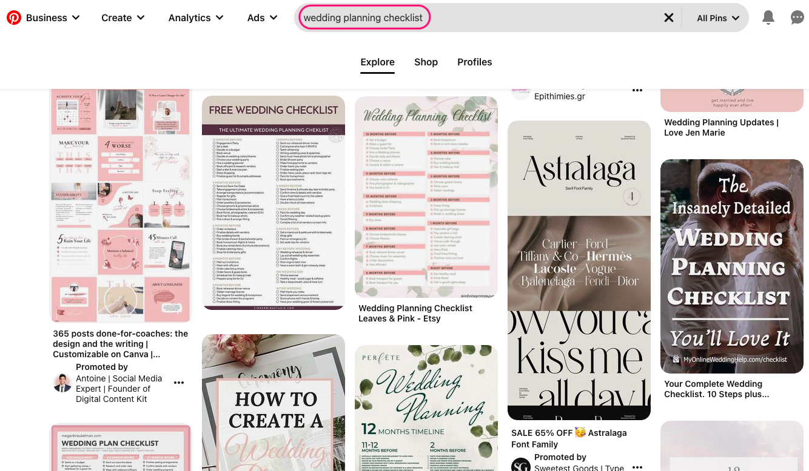The height and width of the screenshot is (471, 809).
Task: Click the ellipsis next to Epithimies.gr
Action: [x=637, y=90]
